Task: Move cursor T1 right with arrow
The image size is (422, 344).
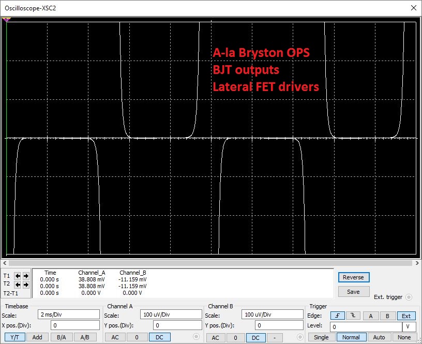Action: tap(26, 276)
